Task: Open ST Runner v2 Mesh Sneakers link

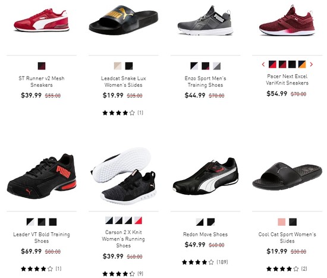Action: [42, 81]
